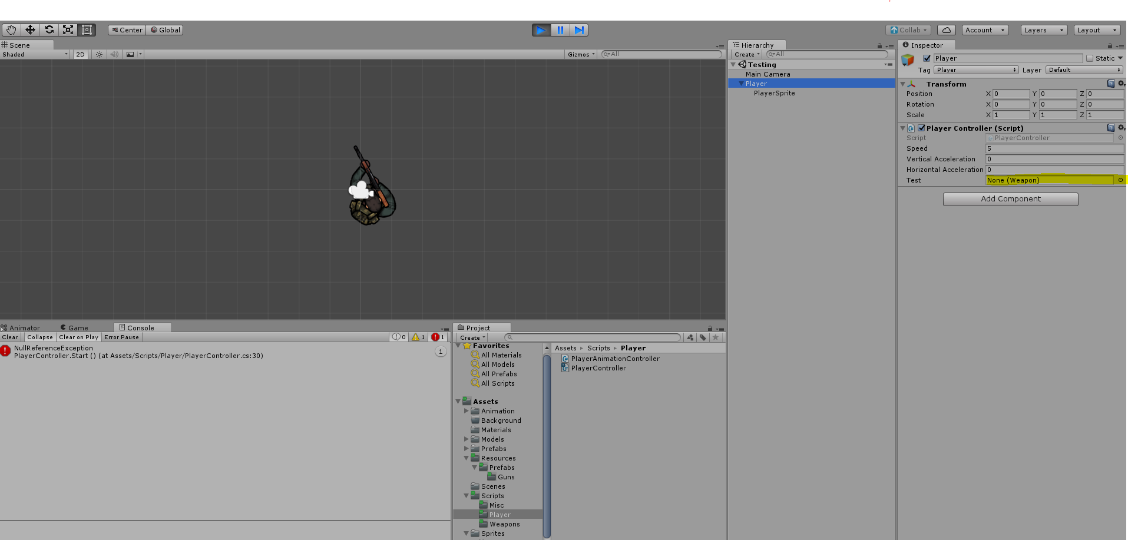1128x540 pixels.
Task: Toggle scene effects image icon
Action: pos(130,54)
